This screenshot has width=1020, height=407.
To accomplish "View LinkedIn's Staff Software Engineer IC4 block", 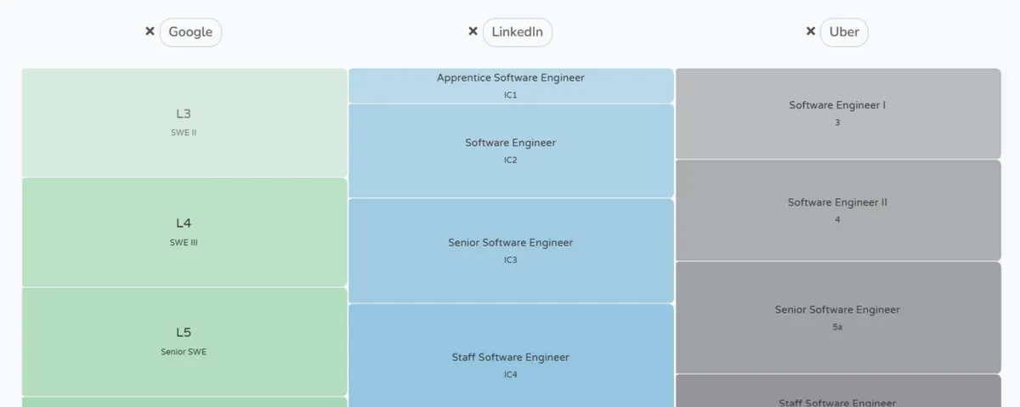I will [x=510, y=357].
